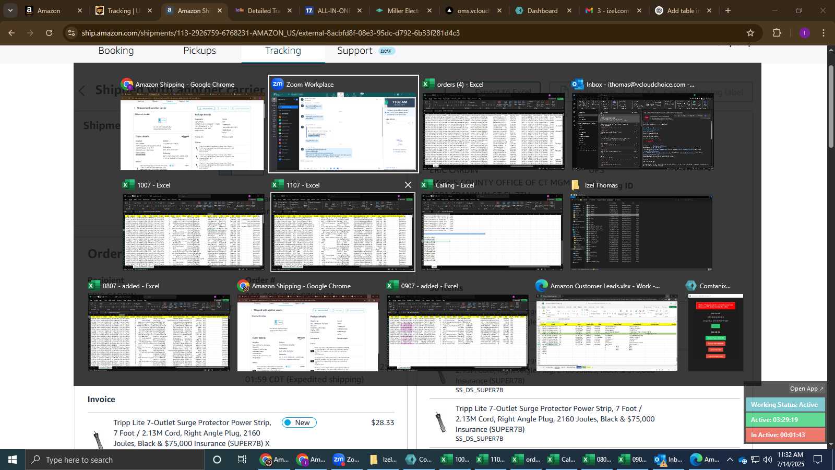This screenshot has height=470, width=835.
Task: Open the Tracking tab on Amazon Shipping
Action: click(x=283, y=51)
